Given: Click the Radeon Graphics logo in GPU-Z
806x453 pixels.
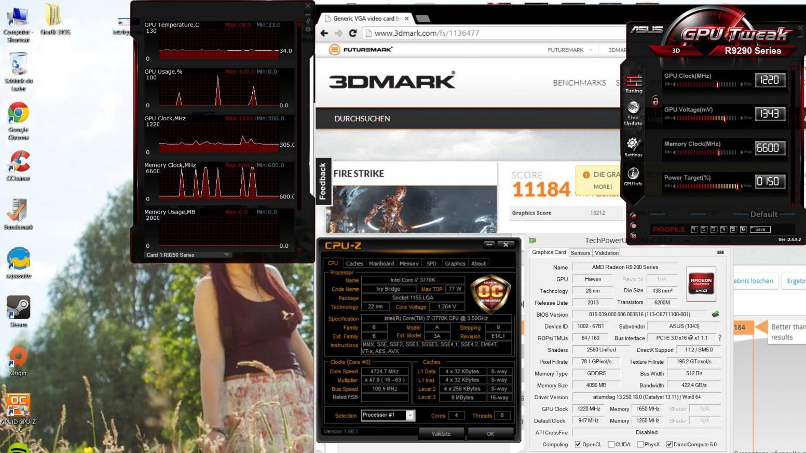Looking at the screenshot, I should pyautogui.click(x=701, y=284).
